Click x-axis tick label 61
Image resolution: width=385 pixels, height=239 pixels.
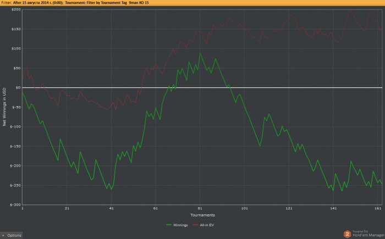click(x=156, y=208)
